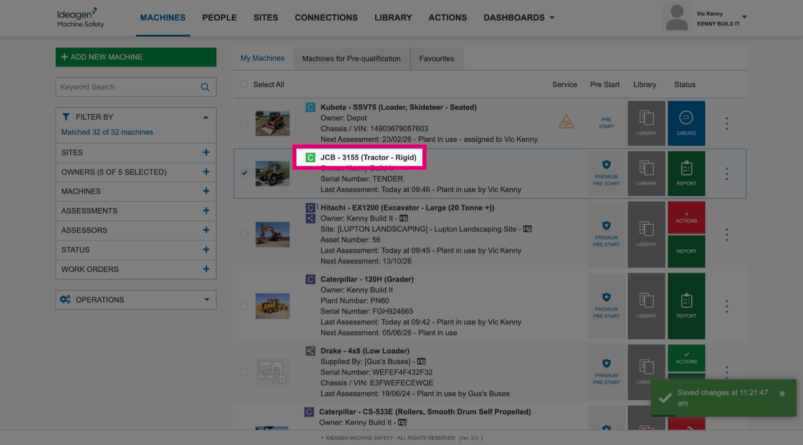803x445 pixels.
Task: Click share icon on Drake 4x8
Action: (x=310, y=351)
